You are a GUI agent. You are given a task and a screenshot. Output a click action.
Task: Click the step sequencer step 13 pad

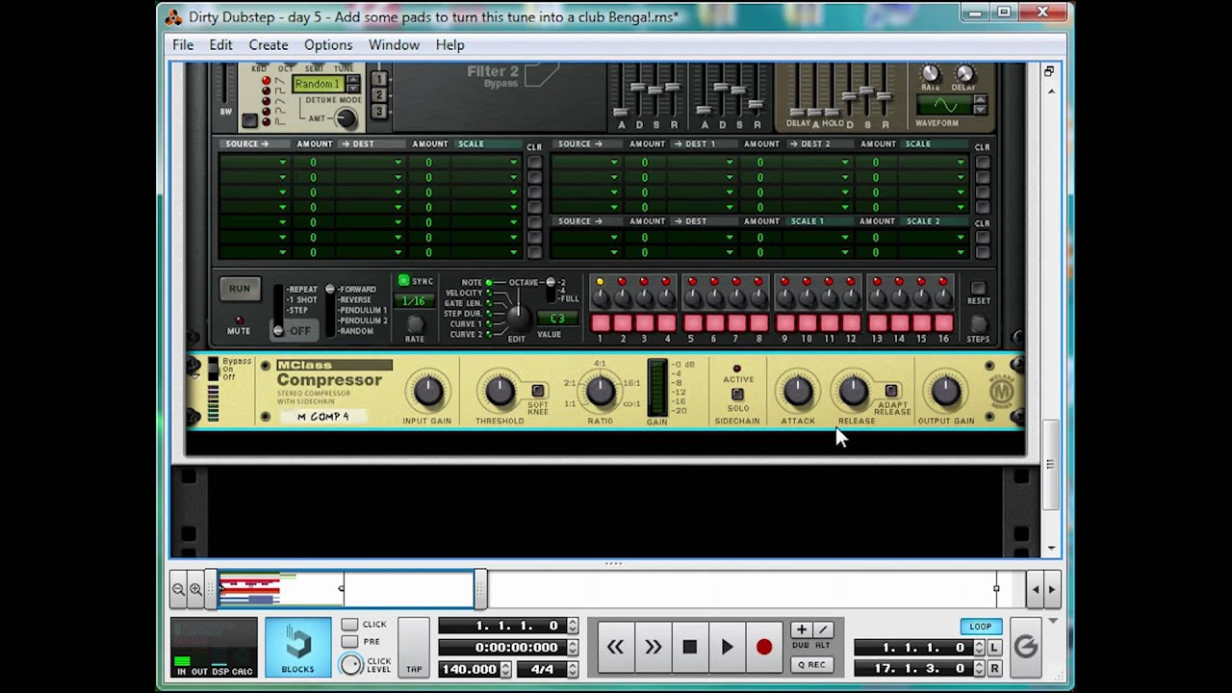(877, 323)
